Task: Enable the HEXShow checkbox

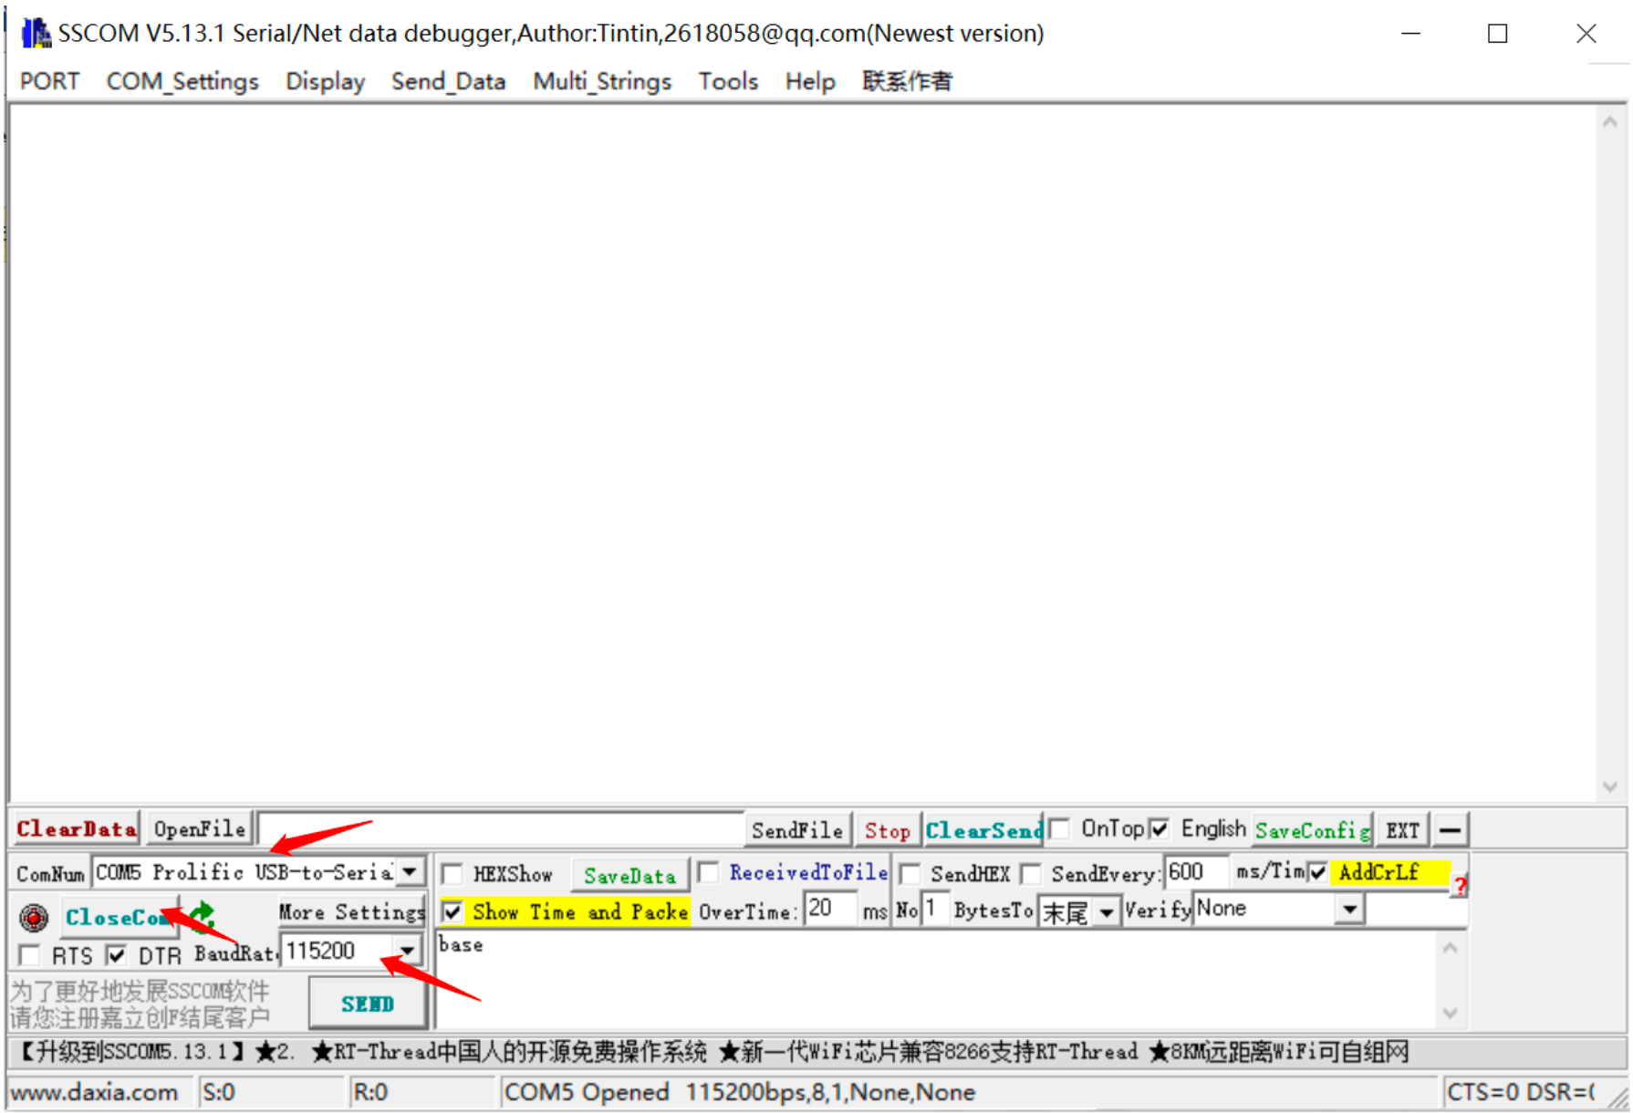Action: 452,874
